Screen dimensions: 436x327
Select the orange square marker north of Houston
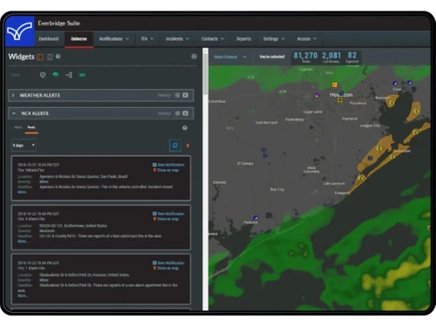pos(335,85)
